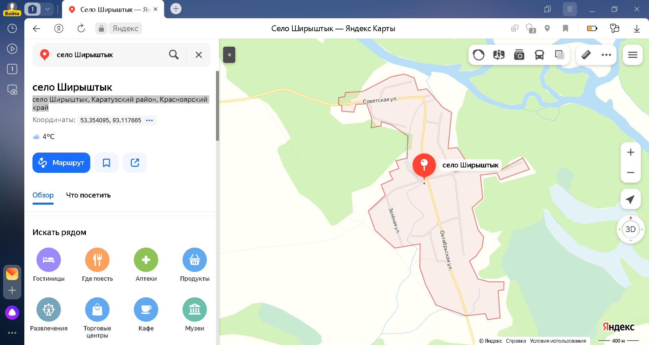The image size is (649, 345).
Task: Open Условия использования link
Action: [558, 341]
